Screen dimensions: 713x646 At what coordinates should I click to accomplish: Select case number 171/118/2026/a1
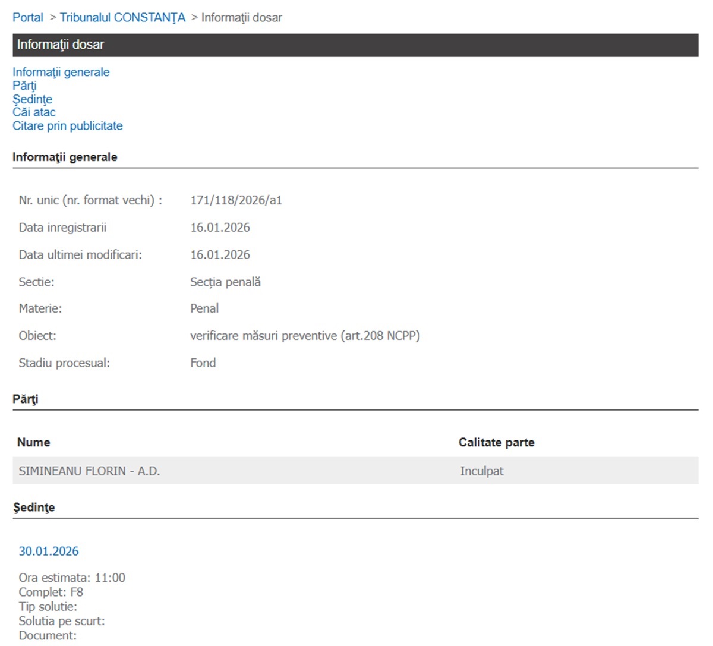coord(236,200)
